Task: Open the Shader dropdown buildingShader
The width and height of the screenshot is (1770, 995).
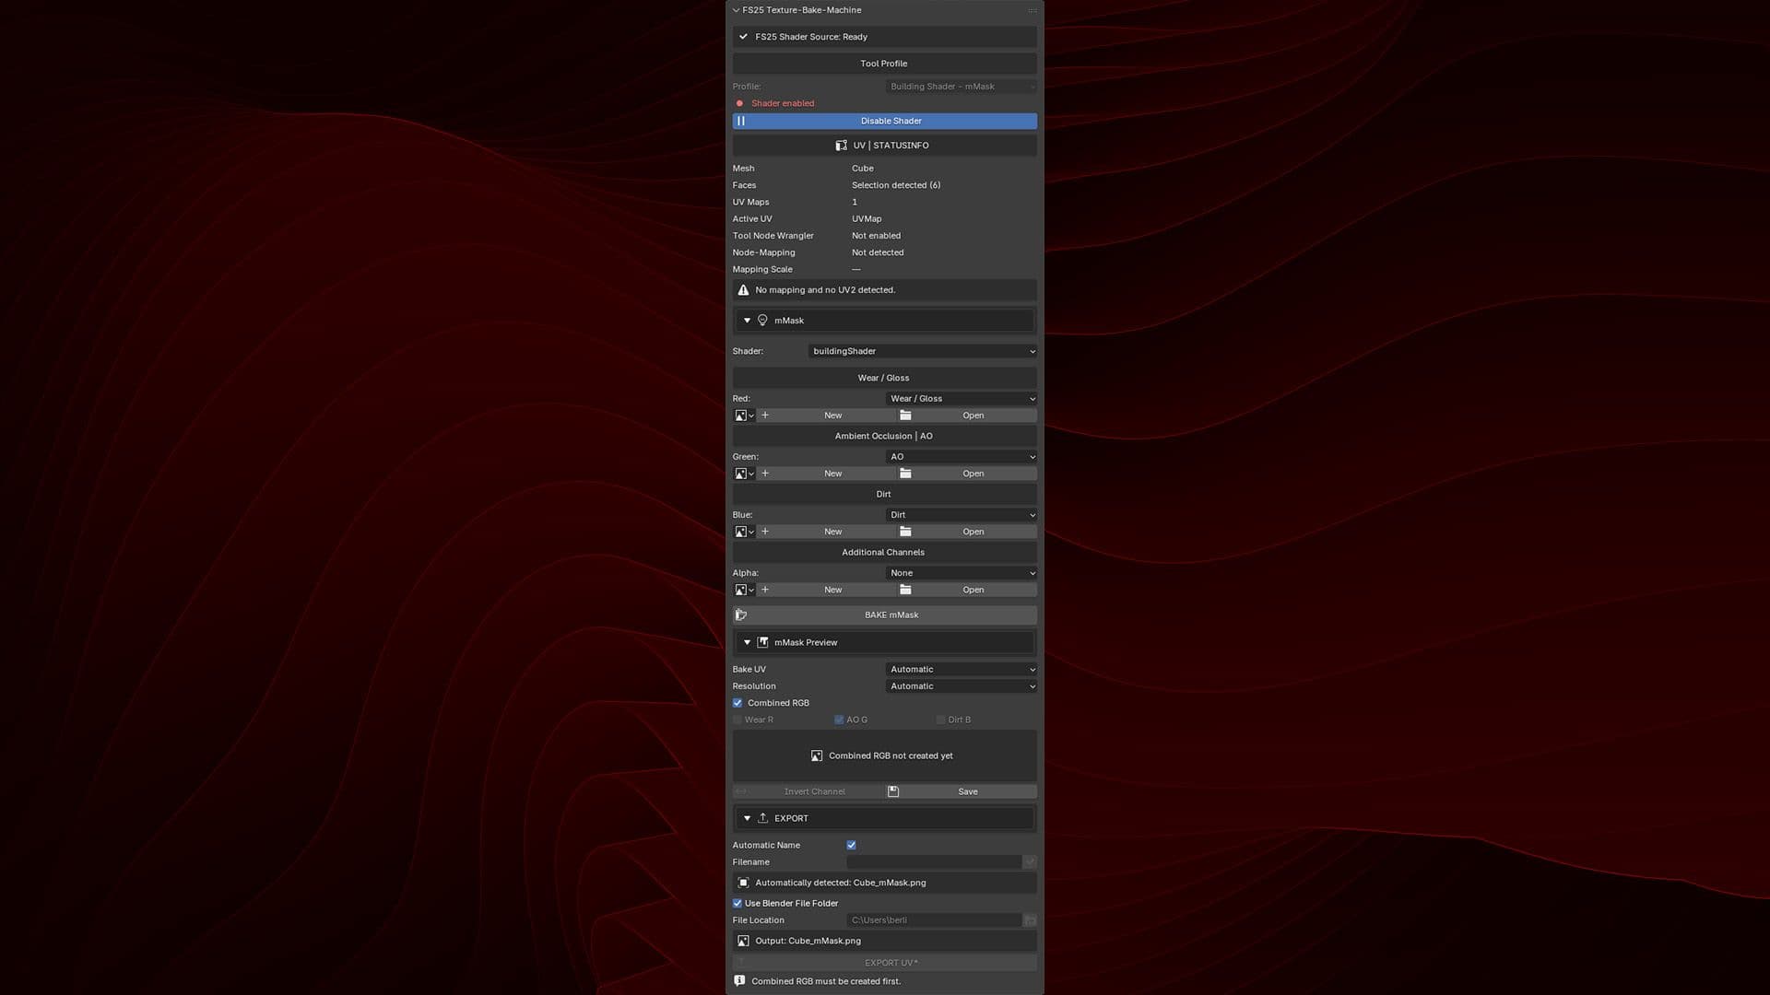Action: (x=922, y=351)
